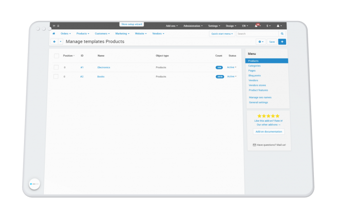
Task: Focus the Search input field
Action: [x=258, y=34]
